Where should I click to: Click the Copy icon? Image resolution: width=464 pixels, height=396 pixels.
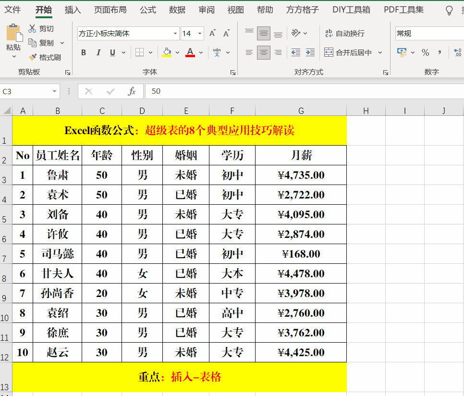coord(32,43)
